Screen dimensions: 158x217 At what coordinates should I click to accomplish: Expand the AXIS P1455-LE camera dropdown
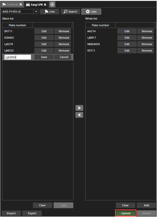tap(36, 12)
